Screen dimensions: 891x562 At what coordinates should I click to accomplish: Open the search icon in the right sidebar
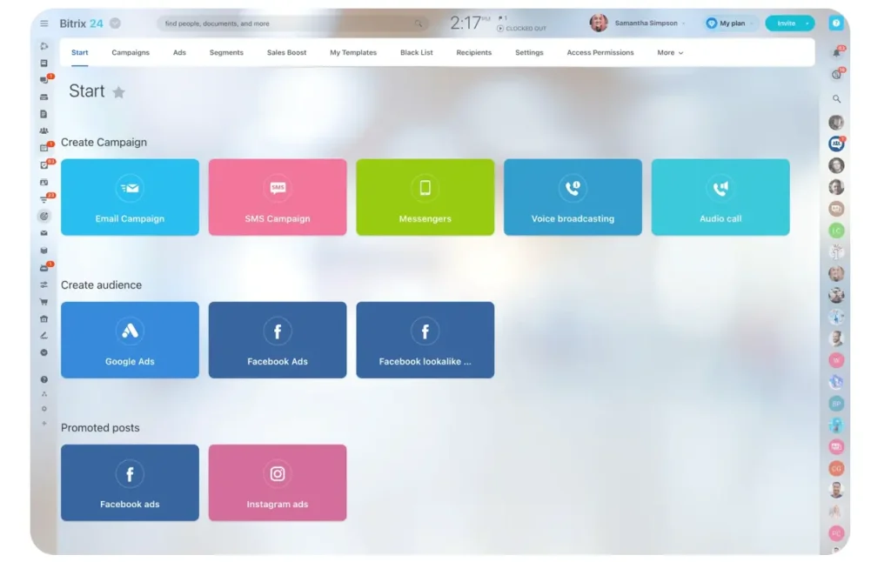836,98
